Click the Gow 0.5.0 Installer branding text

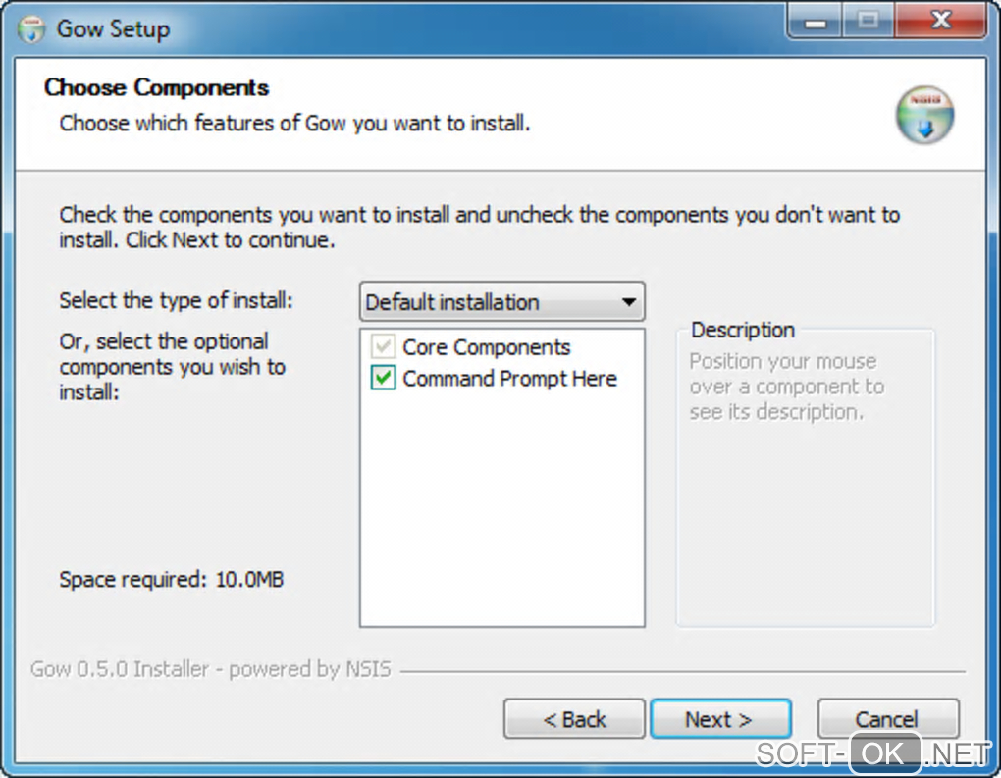coord(211,670)
